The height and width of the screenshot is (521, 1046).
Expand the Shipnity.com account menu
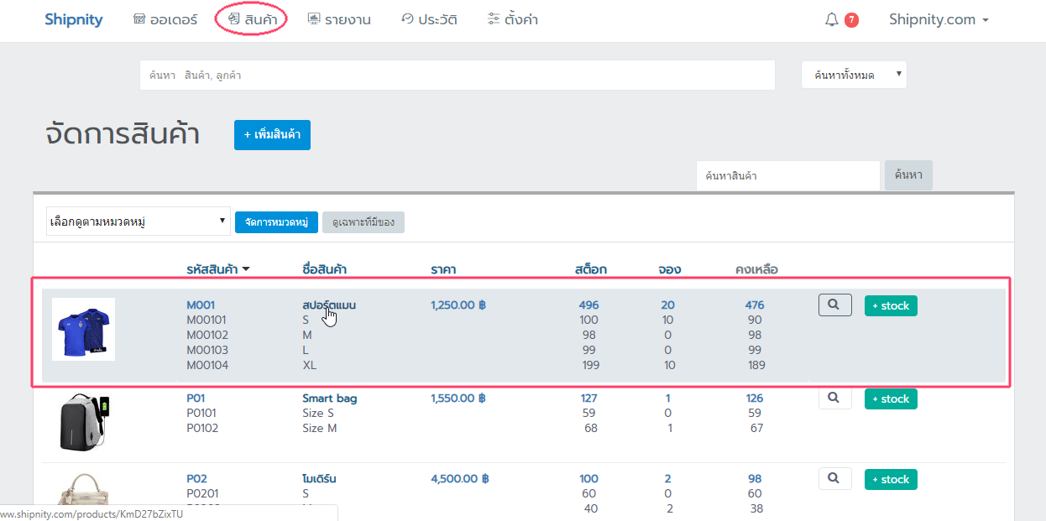click(939, 19)
